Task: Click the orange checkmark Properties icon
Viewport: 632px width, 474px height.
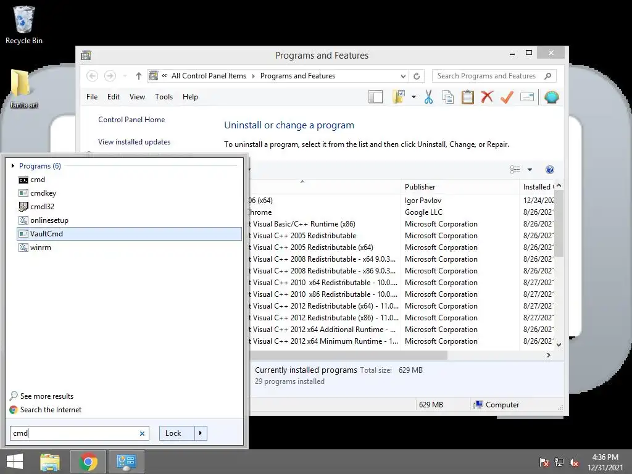Action: point(507,97)
